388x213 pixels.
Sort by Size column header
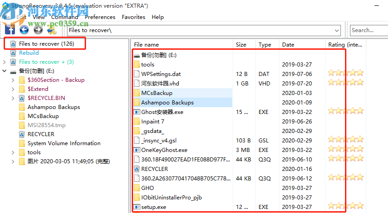244,45
